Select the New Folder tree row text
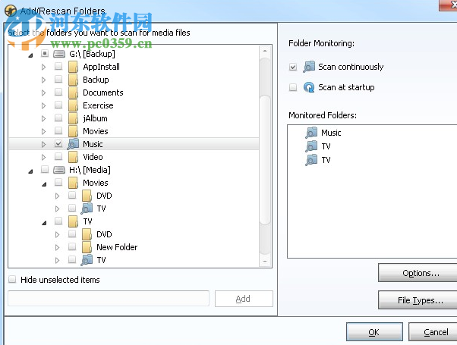Image resolution: width=457 pixels, height=345 pixels. pyautogui.click(x=117, y=247)
